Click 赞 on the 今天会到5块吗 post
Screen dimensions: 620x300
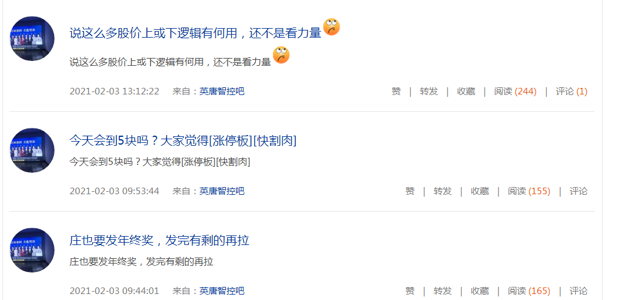click(410, 191)
